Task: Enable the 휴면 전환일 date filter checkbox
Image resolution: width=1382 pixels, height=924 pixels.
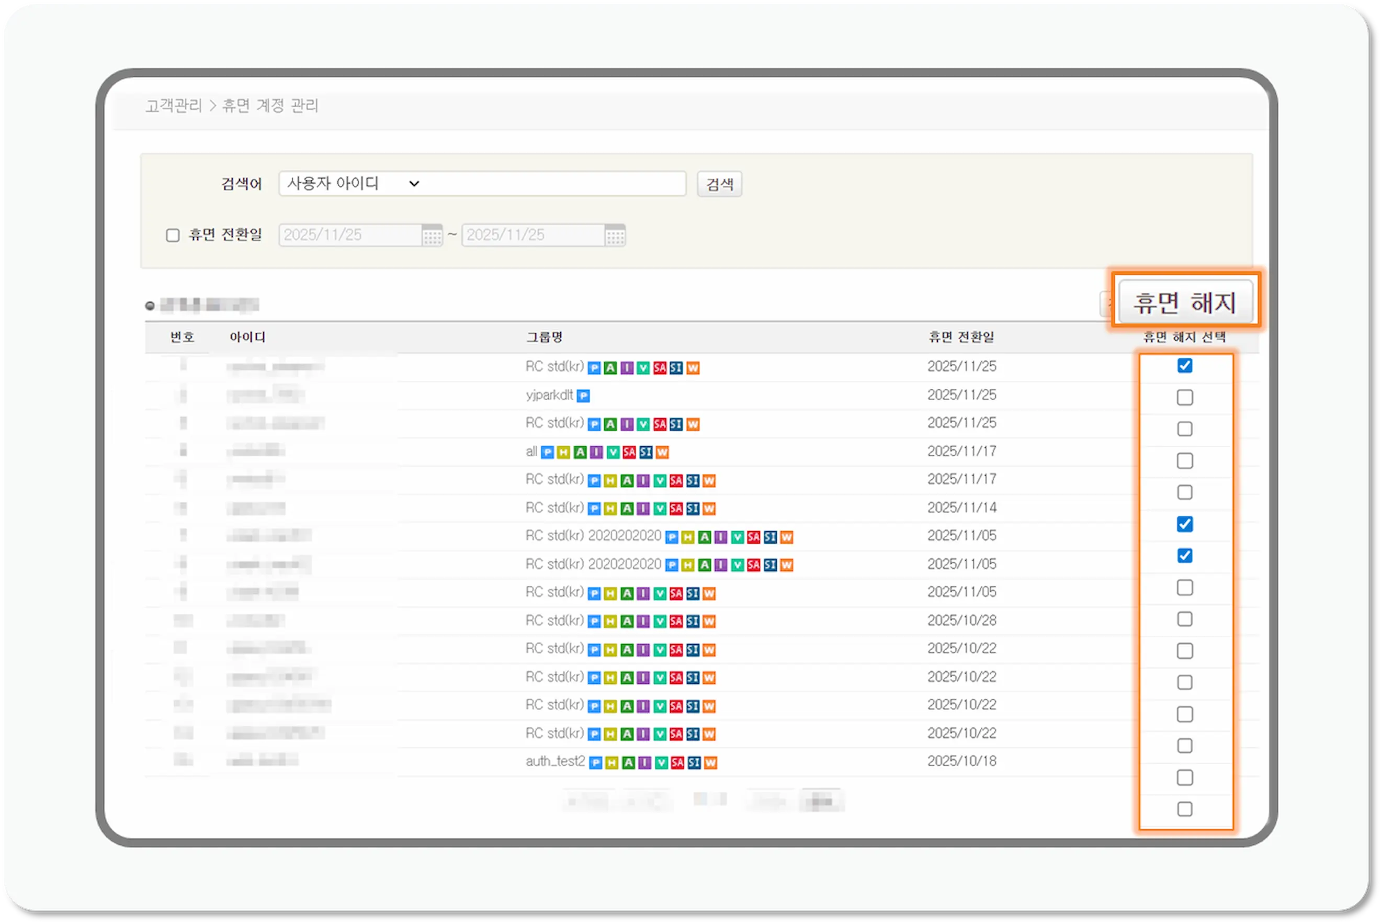Action: [173, 234]
